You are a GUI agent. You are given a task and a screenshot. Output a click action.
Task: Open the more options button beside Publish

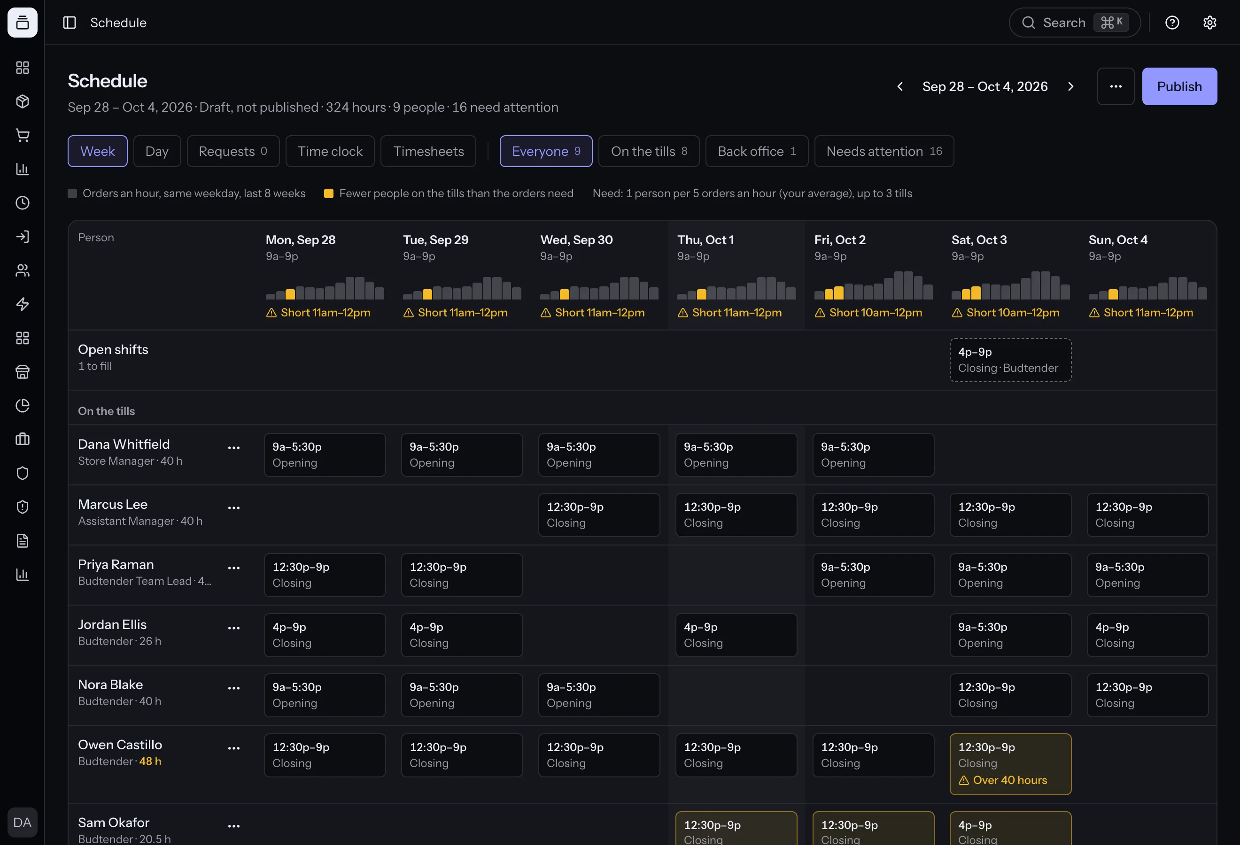(x=1116, y=86)
